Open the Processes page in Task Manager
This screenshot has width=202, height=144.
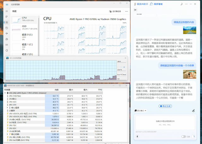(x=7, y=17)
